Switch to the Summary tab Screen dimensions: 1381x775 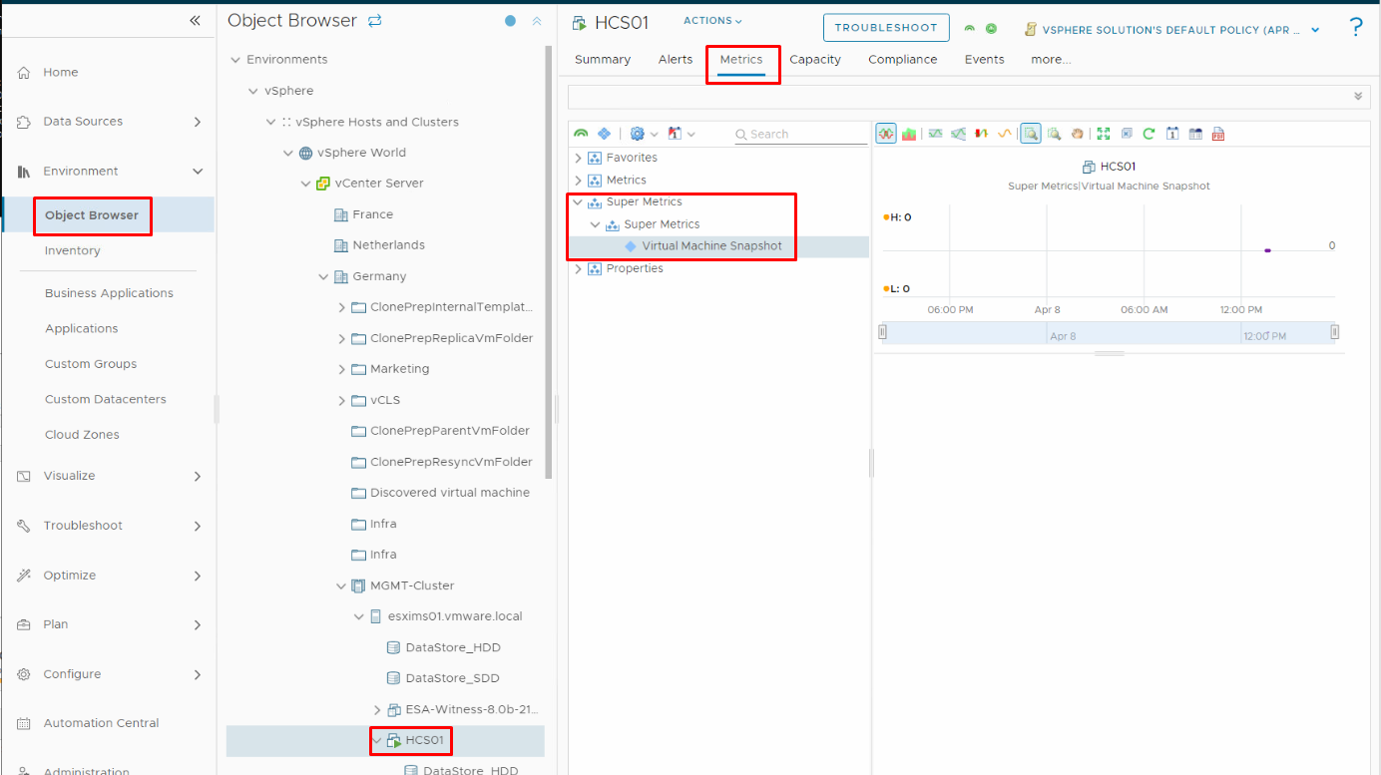603,60
